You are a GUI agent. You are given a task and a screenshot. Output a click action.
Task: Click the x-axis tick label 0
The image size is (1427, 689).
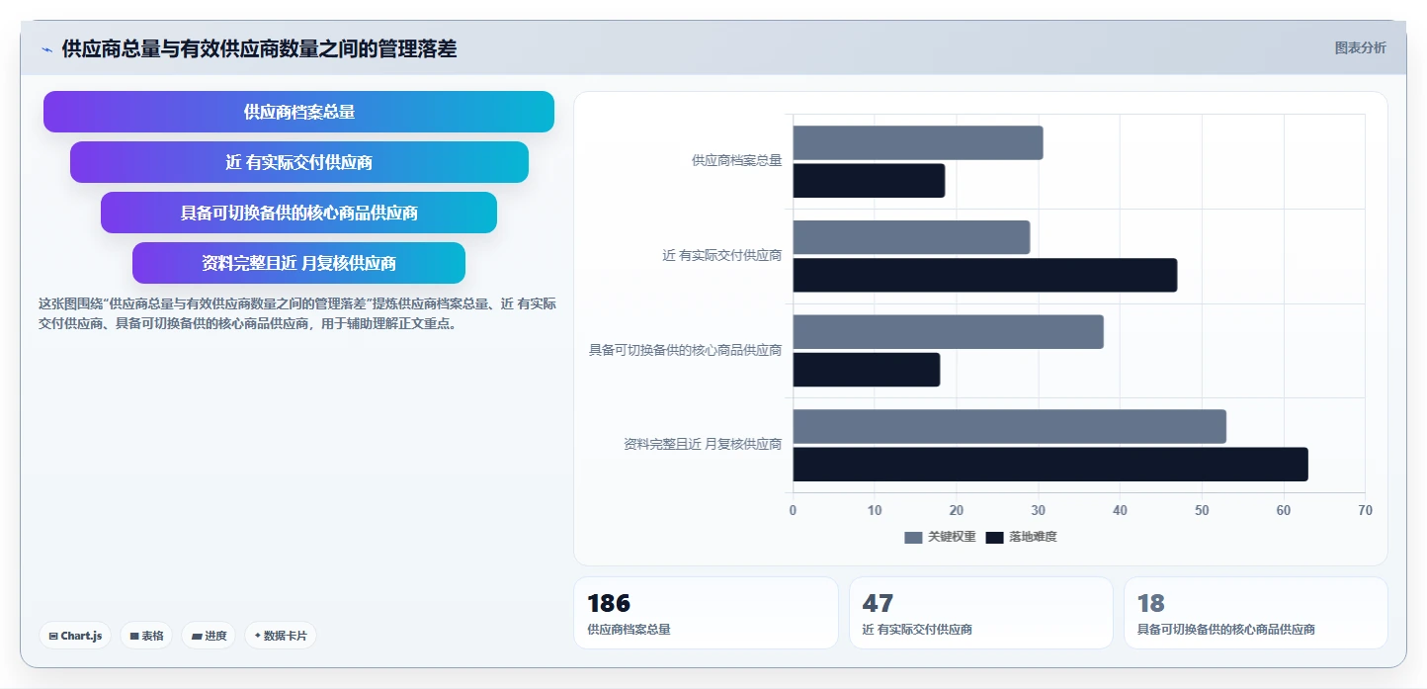point(793,511)
